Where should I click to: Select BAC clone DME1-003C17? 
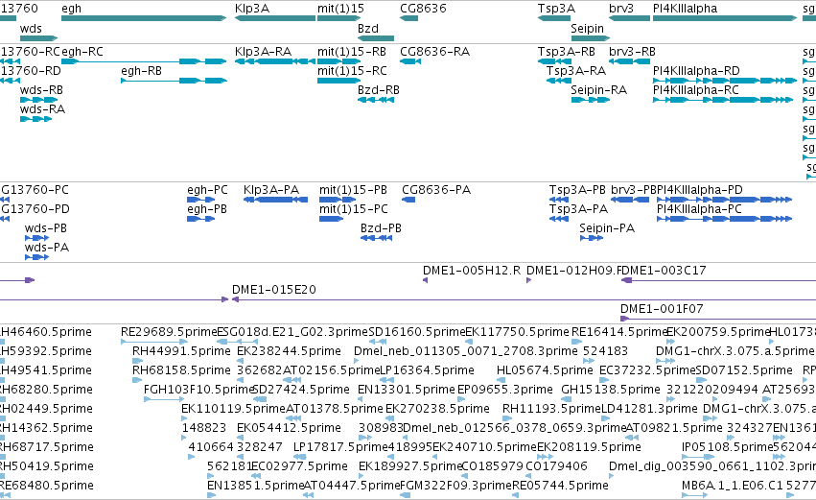tap(719, 280)
